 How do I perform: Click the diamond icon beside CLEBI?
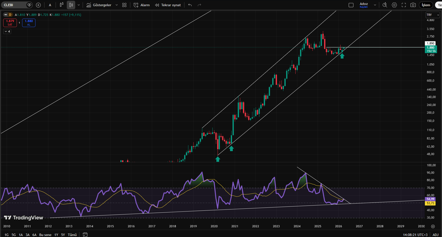tap(29, 5)
